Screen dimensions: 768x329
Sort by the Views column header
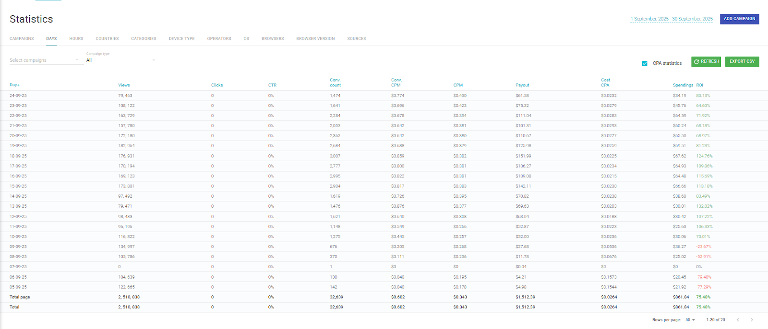[124, 85]
